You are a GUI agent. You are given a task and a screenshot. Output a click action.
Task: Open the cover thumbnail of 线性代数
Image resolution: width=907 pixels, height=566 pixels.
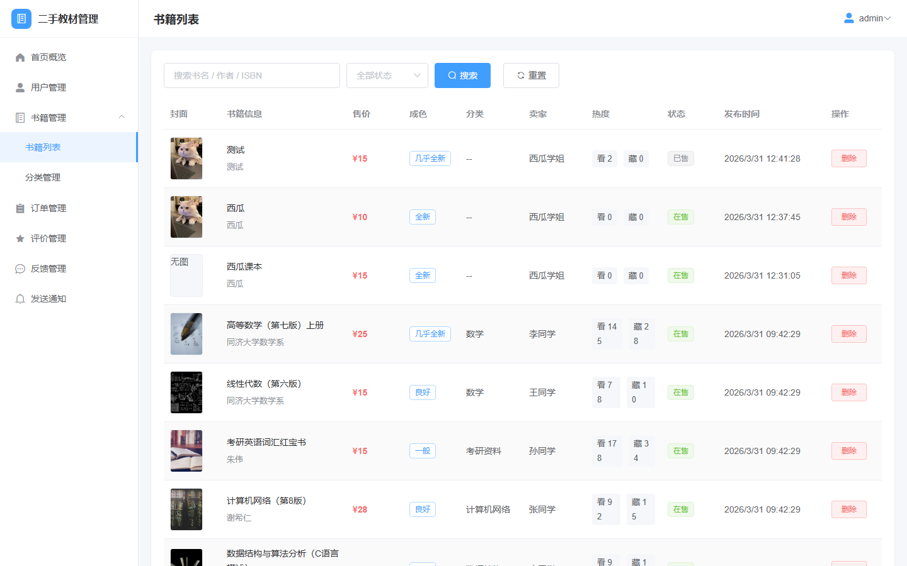coord(186,392)
